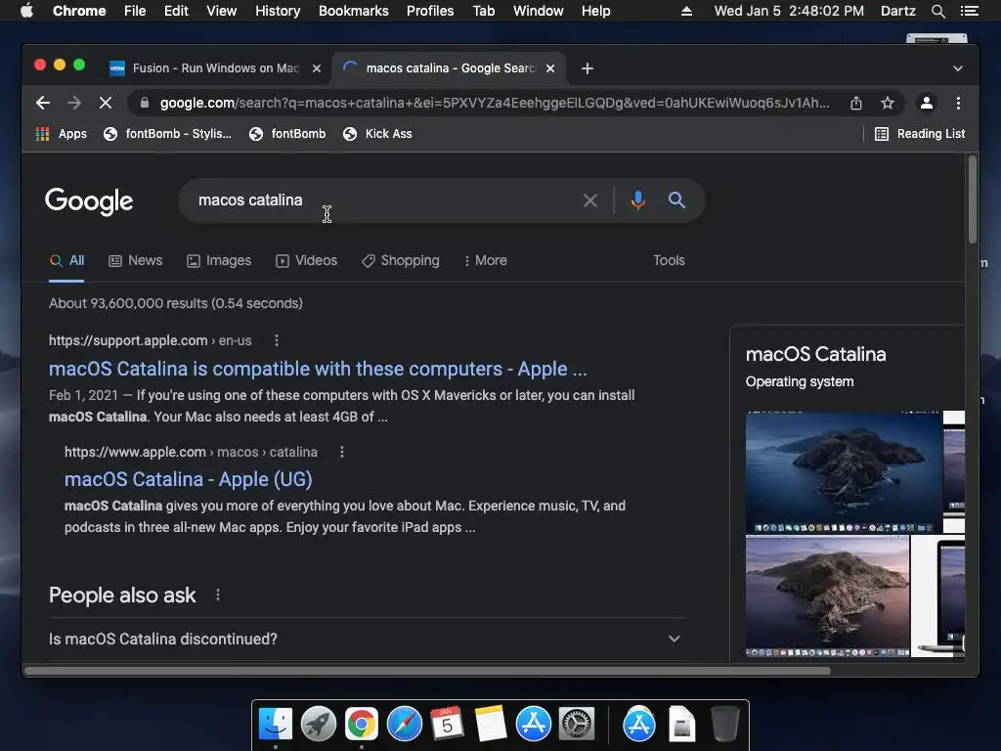The width and height of the screenshot is (1001, 751).
Task: Open Notes from the Dock
Action: [x=491, y=725]
